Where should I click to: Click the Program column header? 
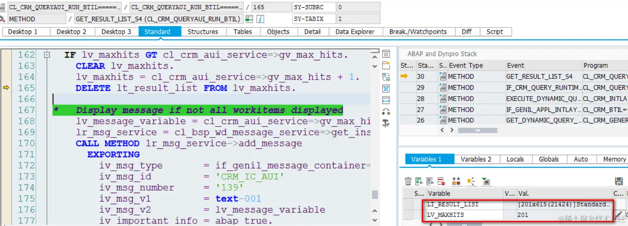pos(605,65)
